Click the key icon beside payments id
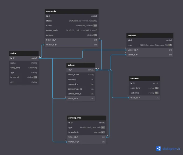 coord(50,16)
